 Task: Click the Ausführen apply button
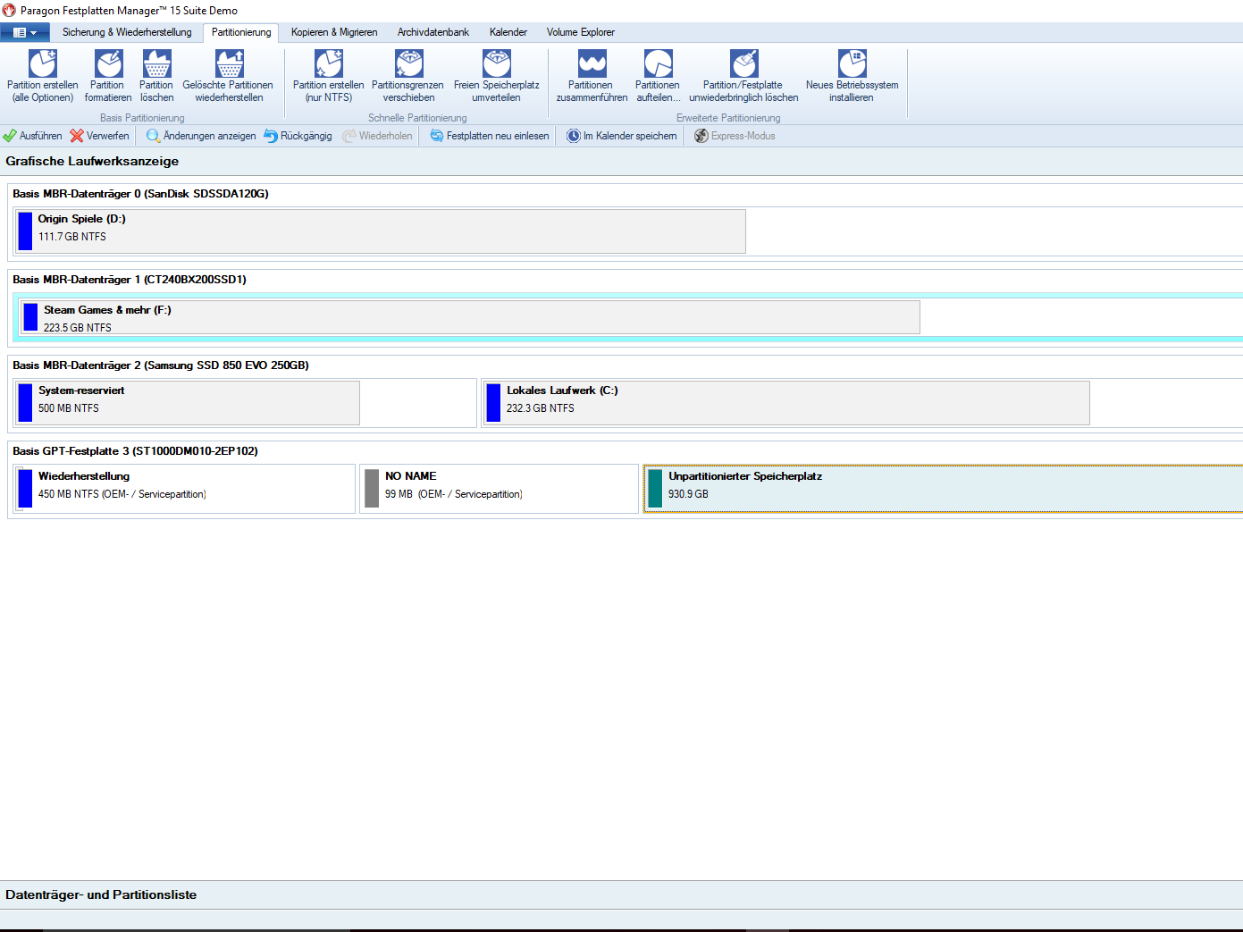coord(33,136)
